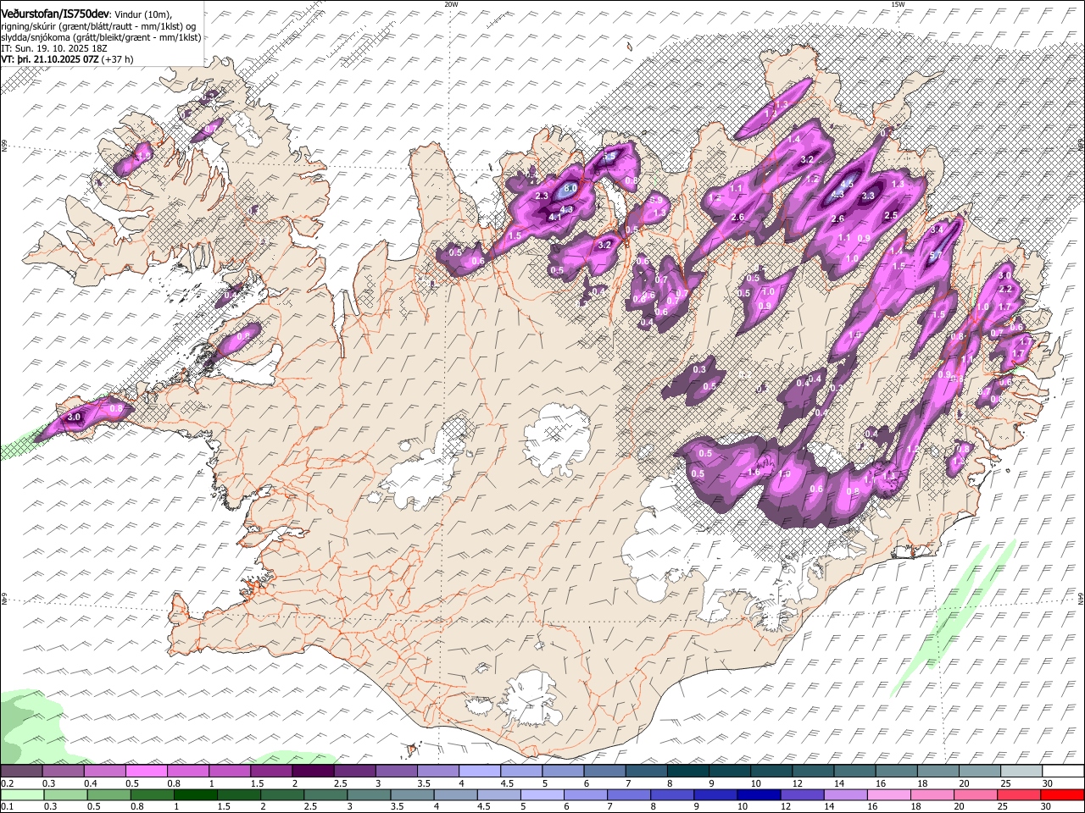Select the 1 dark green swatch in lower scale
The width and height of the screenshot is (1085, 813).
coord(195,795)
